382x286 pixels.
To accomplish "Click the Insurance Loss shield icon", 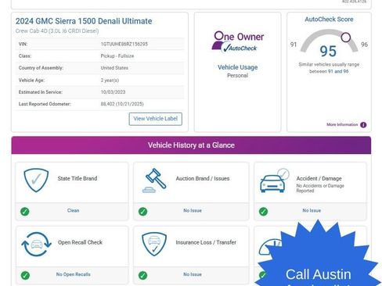I will pyautogui.click(x=154, y=244).
